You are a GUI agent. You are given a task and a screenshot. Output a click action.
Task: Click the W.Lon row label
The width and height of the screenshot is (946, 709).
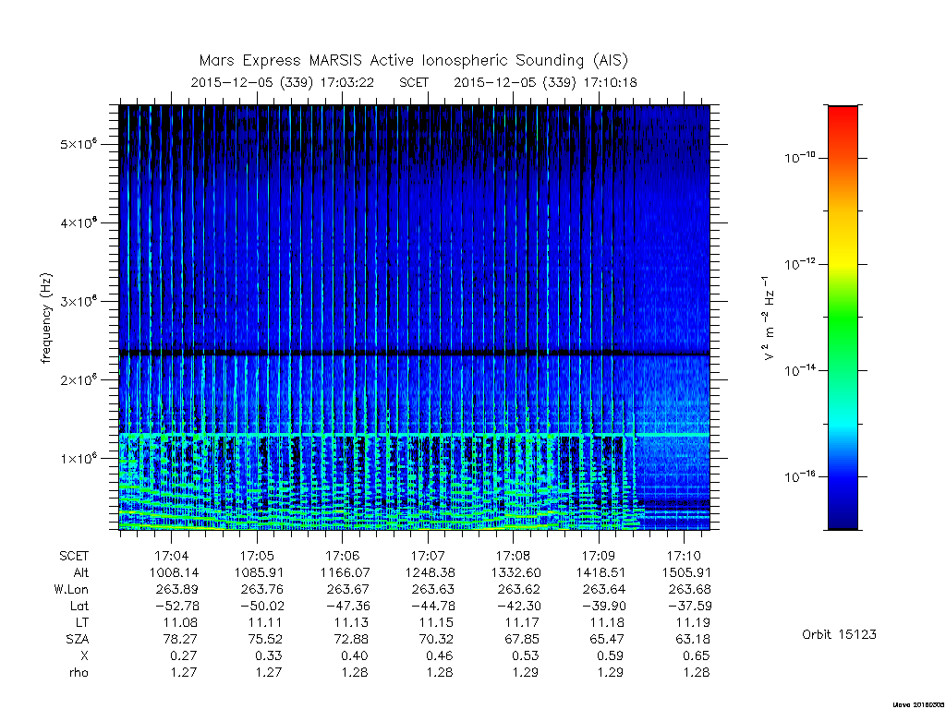pyautogui.click(x=71, y=589)
